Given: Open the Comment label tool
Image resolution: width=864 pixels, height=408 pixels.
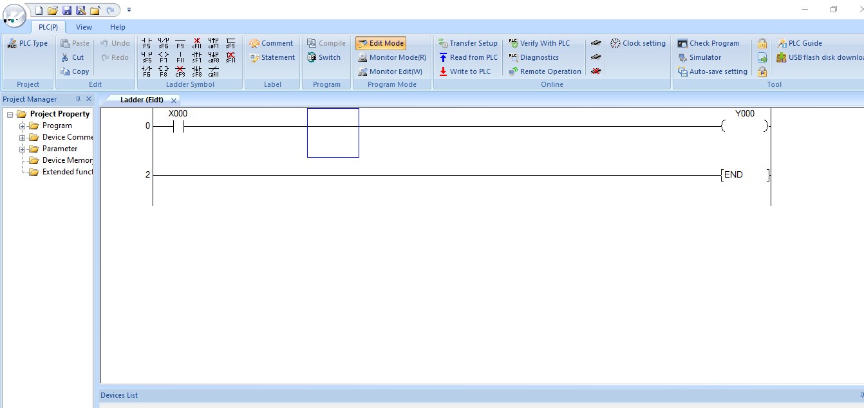Looking at the screenshot, I should tap(271, 43).
